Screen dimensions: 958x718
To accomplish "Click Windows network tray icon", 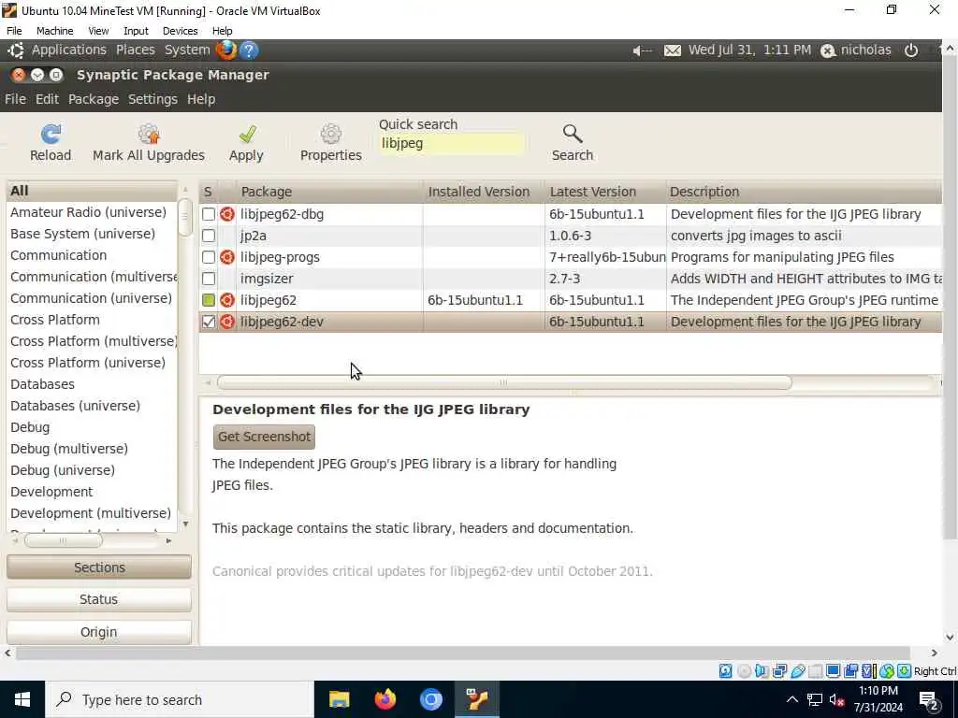I will [x=815, y=699].
